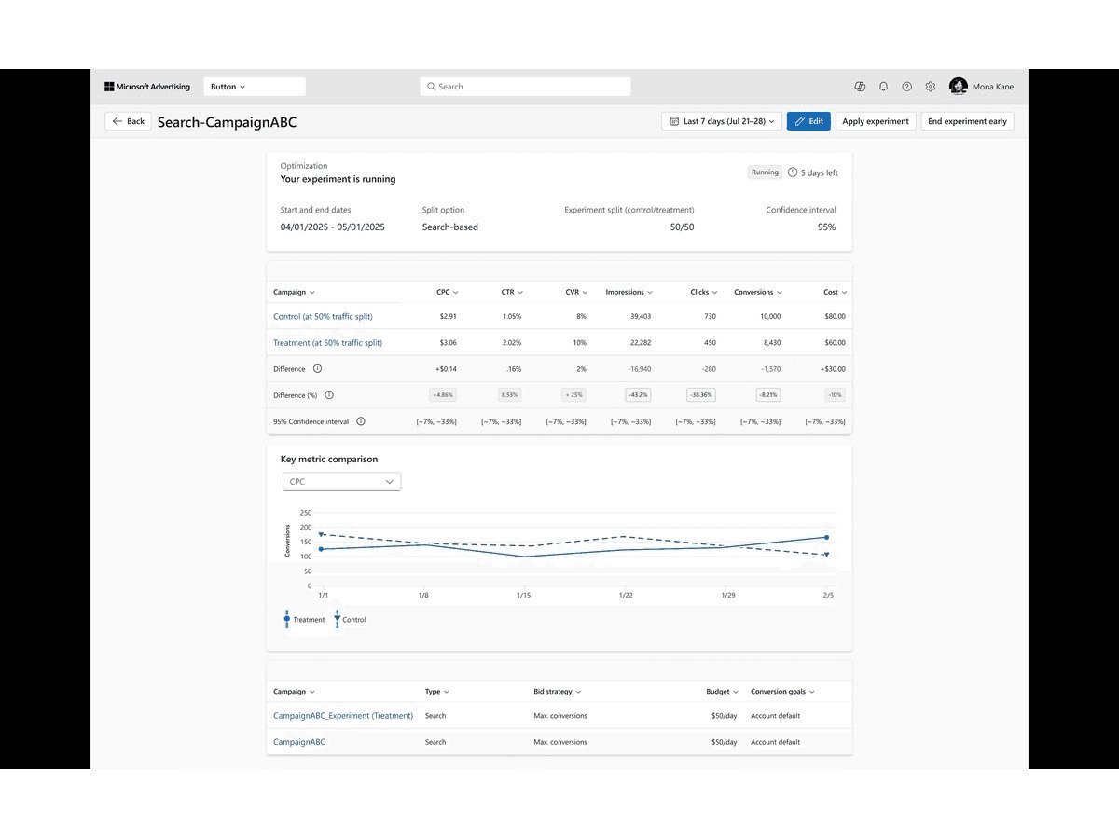1119x839 pixels.
Task: Sort by Campaign header in metrics table
Action: [294, 292]
